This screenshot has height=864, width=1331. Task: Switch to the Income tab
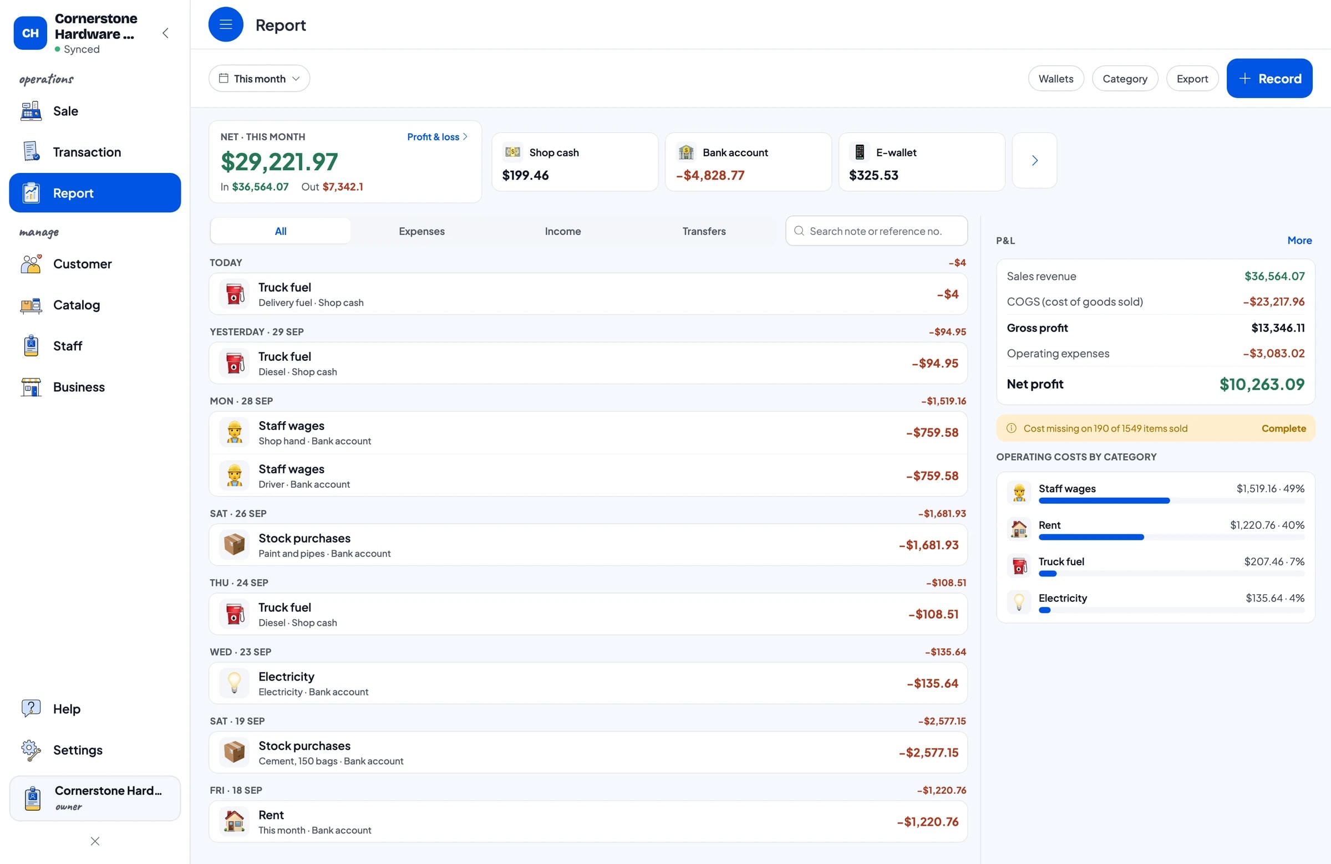(562, 231)
